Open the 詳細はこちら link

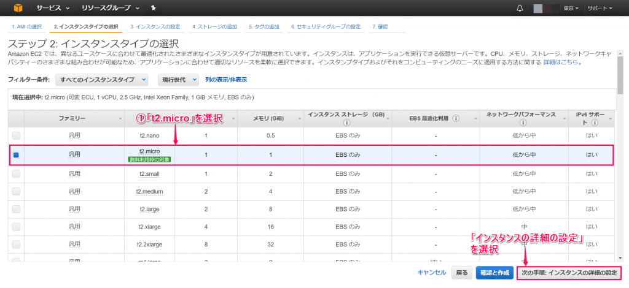[x=561, y=63]
